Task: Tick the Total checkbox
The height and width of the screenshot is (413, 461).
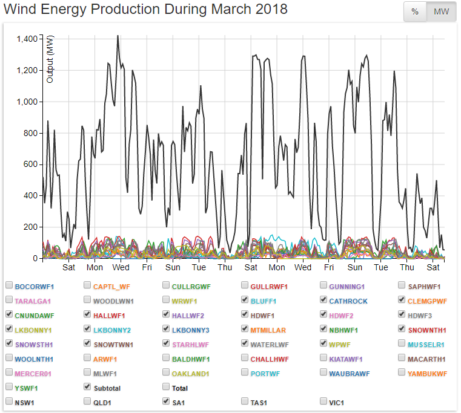Action: click(x=167, y=387)
